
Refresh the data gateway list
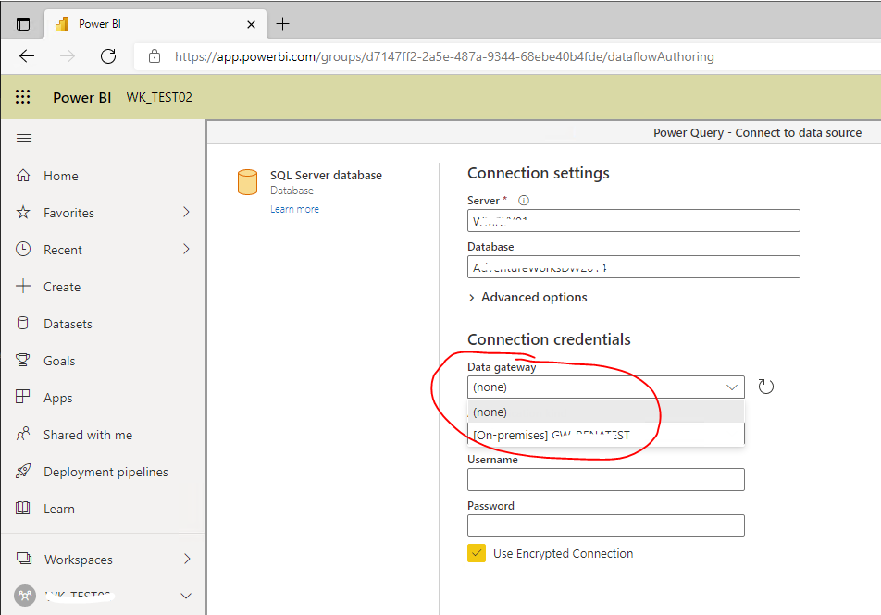coord(766,387)
